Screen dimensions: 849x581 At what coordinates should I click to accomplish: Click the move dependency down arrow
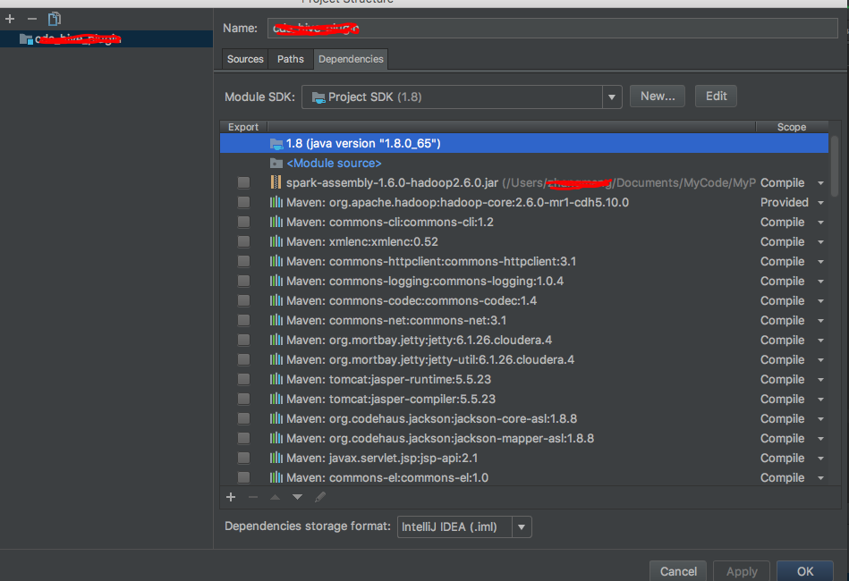(297, 497)
